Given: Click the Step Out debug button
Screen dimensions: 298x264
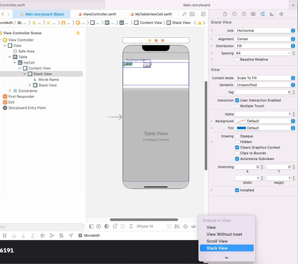Looking at the screenshot, I should pyautogui.click(x=33, y=236).
